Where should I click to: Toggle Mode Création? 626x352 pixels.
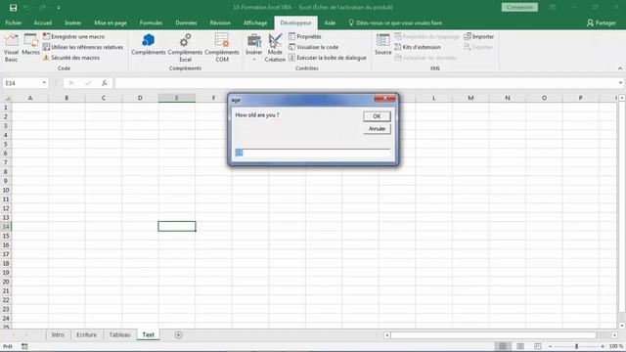[x=275, y=48]
